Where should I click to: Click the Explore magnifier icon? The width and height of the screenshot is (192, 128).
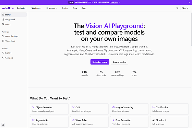[3, 53]
